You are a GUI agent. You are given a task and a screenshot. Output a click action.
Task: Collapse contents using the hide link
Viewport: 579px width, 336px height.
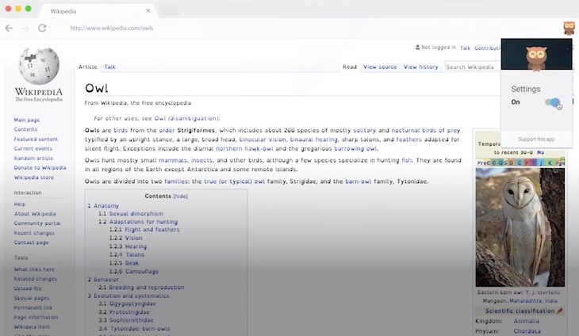click(181, 196)
